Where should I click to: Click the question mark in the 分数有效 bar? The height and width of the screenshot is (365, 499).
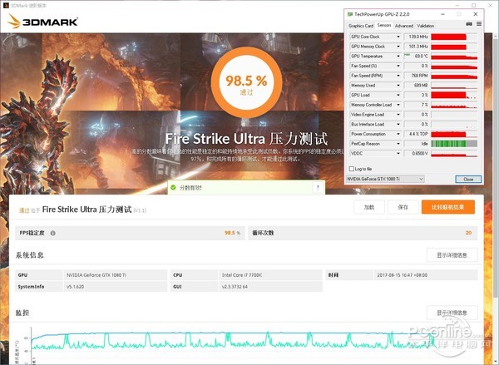318,187
